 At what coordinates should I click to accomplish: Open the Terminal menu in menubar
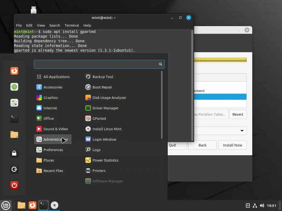72,25
